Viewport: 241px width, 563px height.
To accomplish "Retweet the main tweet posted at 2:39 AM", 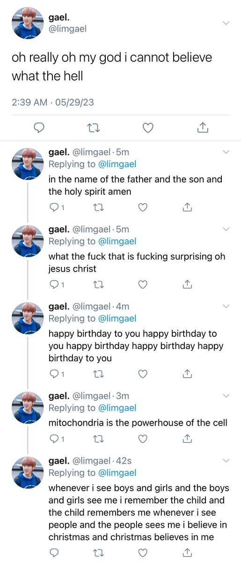I will point(94,128).
